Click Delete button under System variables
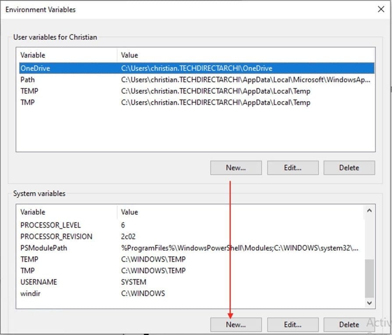Screen dimensions: 392x335 pos(349,325)
